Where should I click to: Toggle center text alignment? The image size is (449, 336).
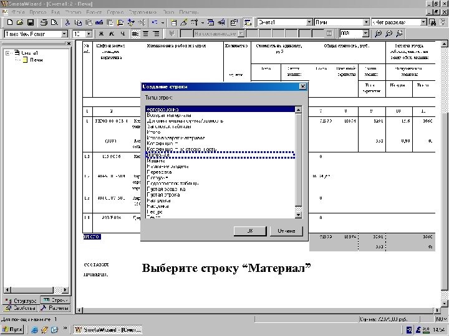pyautogui.click(x=145, y=34)
